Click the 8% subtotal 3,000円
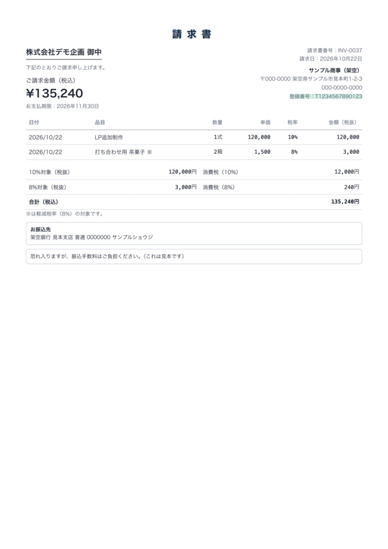Viewport: 388px width, 549px height. 186,187
